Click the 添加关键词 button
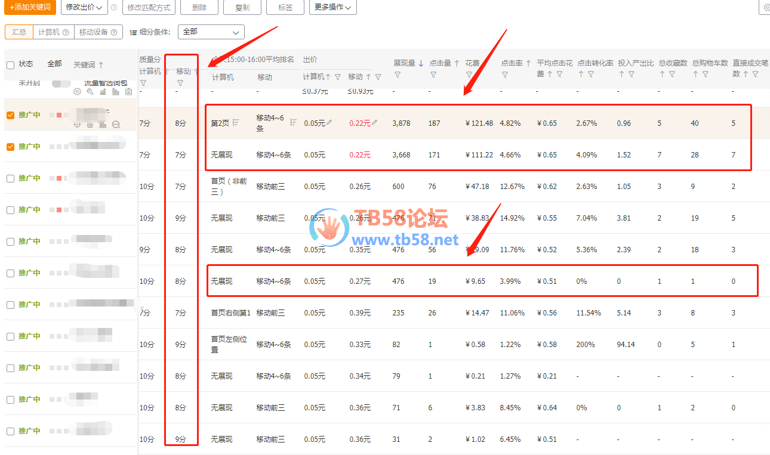770x455 pixels. coord(30,8)
